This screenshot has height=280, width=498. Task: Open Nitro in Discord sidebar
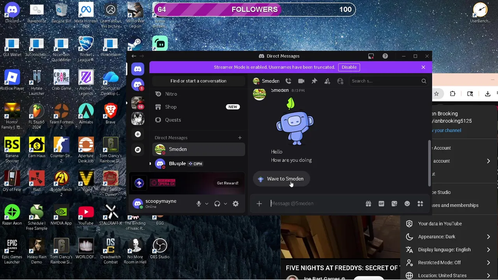(198, 94)
